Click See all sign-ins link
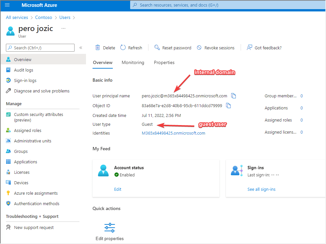The width and height of the screenshot is (326, 244). pos(261,189)
